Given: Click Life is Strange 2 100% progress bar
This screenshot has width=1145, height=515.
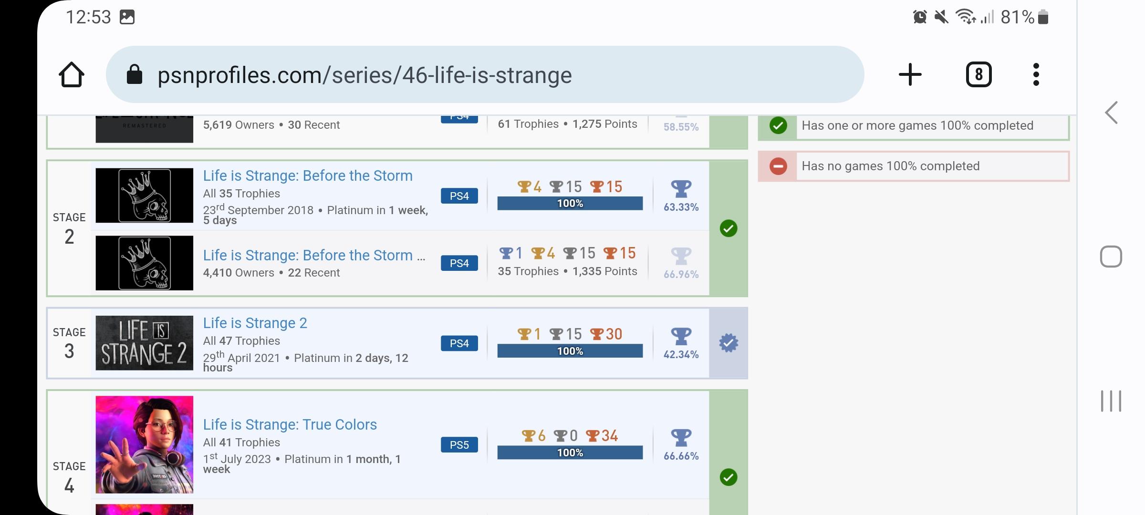Looking at the screenshot, I should point(570,351).
